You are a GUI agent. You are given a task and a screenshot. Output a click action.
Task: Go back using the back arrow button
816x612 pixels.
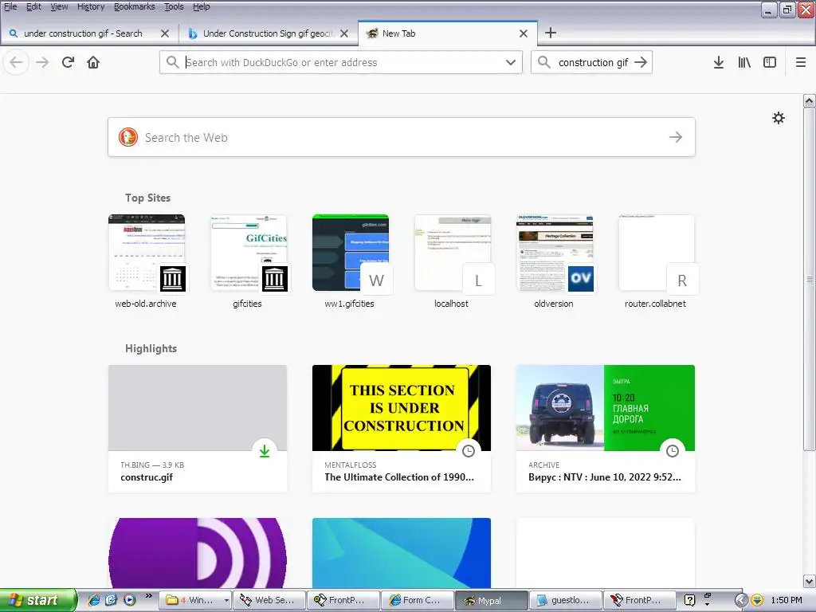[x=16, y=62]
